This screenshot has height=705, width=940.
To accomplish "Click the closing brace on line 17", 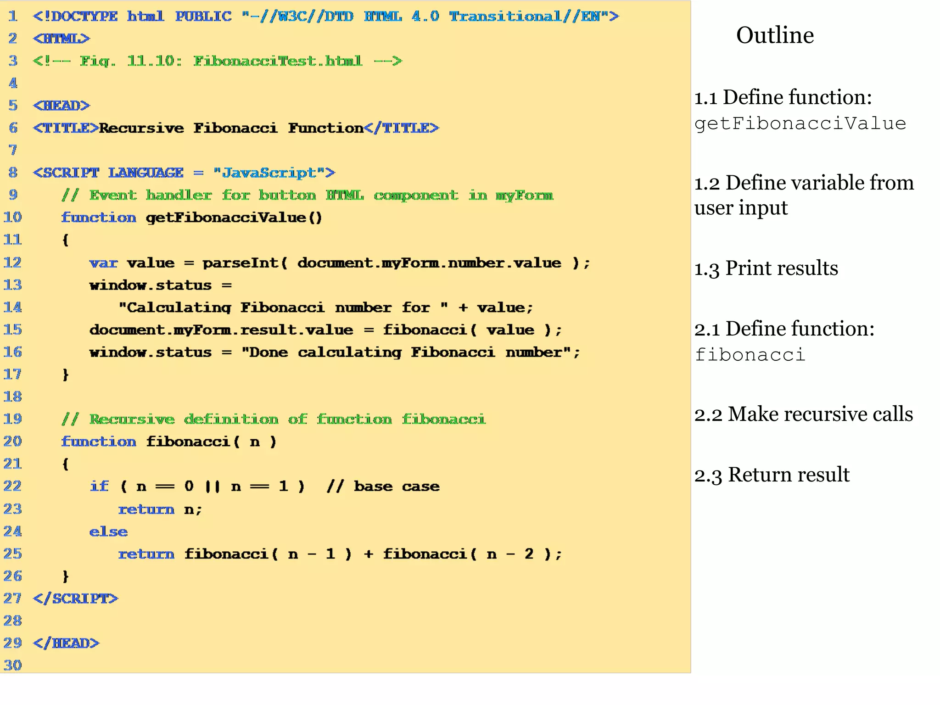I will (66, 375).
